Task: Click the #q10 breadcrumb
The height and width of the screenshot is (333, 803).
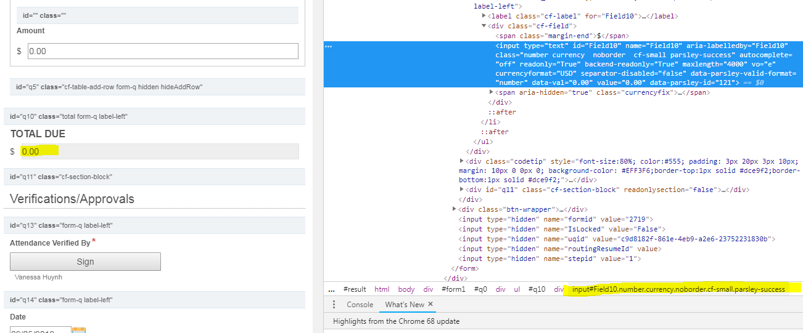Action: (x=538, y=289)
